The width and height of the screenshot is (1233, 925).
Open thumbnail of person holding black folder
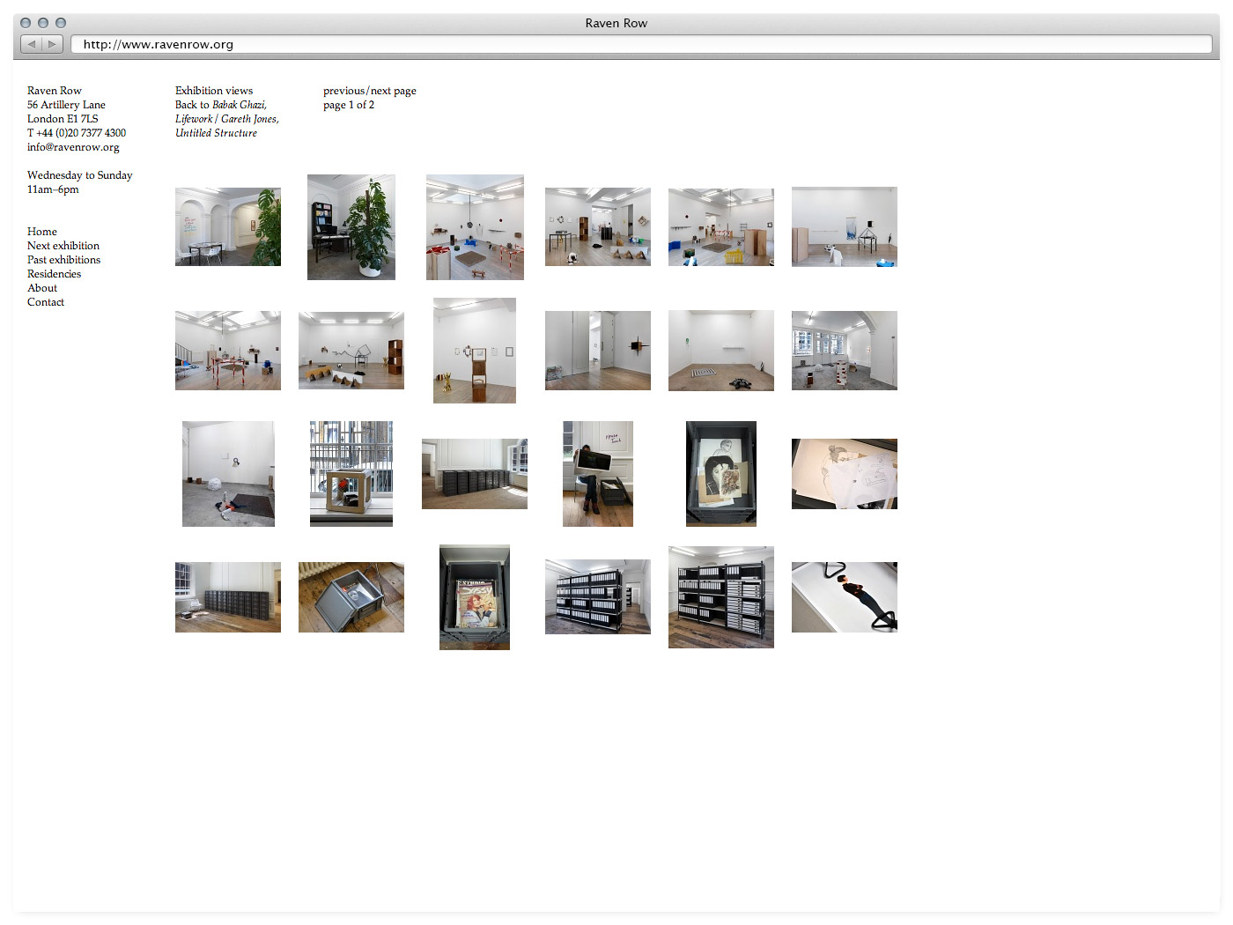click(597, 474)
